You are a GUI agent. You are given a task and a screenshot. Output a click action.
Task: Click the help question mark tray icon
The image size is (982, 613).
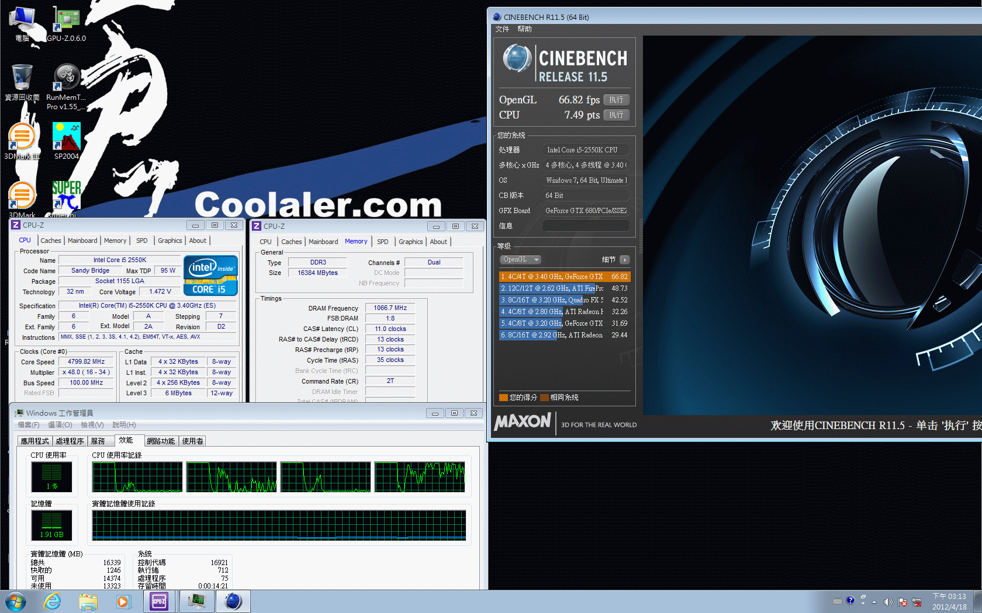[850, 600]
